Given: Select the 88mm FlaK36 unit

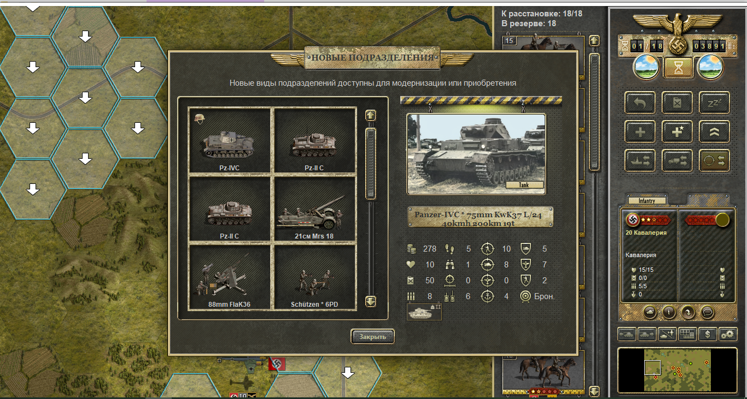Looking at the screenshot, I should (230, 277).
